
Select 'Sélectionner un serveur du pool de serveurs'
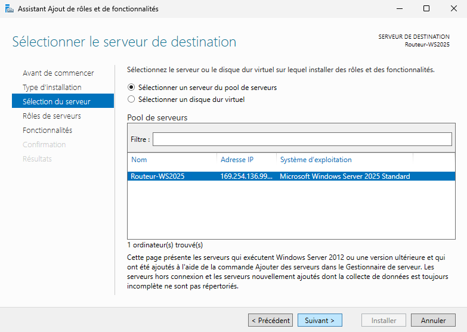[131, 88]
